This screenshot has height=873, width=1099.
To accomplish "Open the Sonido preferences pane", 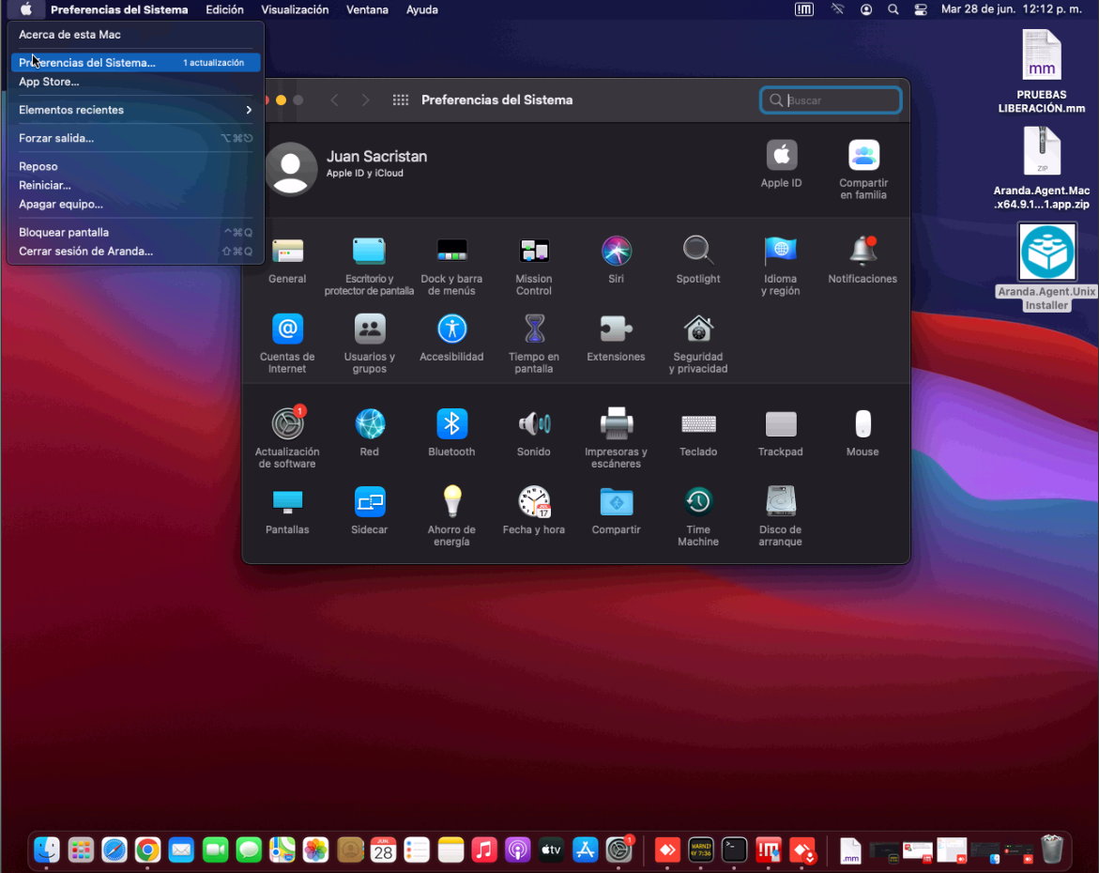I will pyautogui.click(x=534, y=424).
